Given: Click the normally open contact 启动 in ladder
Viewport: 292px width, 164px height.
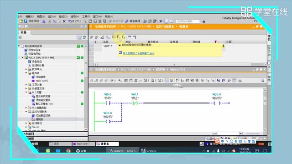Looking at the screenshot, I should click(108, 103).
